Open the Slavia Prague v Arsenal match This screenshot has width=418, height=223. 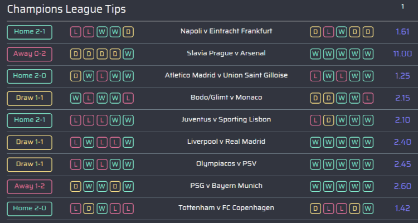coord(226,54)
